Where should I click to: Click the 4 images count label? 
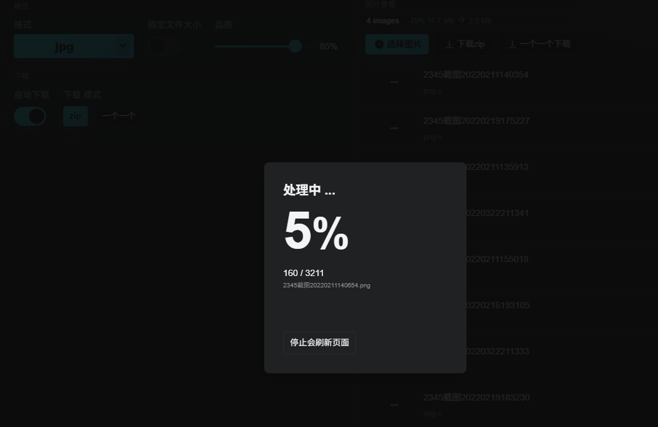point(382,21)
